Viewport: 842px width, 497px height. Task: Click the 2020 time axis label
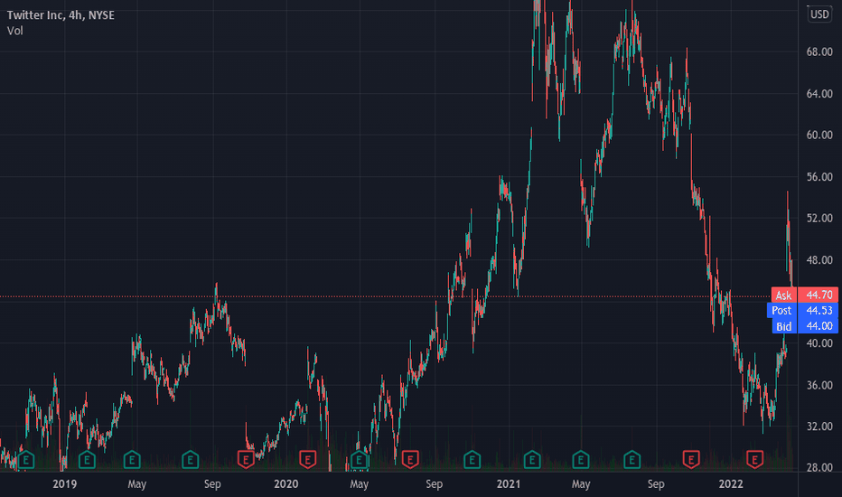(x=285, y=484)
